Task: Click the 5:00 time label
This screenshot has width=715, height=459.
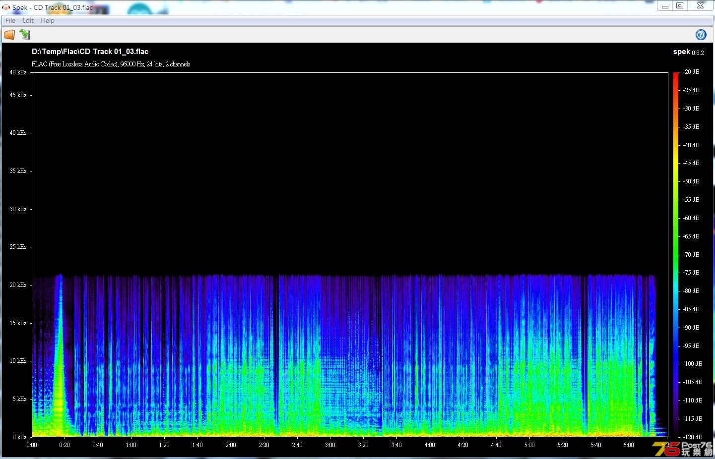Action: pos(529,445)
